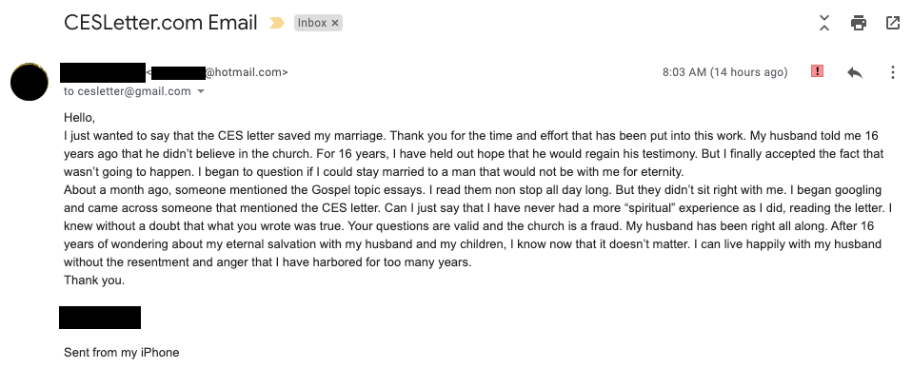Click the print all icon
This screenshot has width=912, height=368.
[x=859, y=23]
